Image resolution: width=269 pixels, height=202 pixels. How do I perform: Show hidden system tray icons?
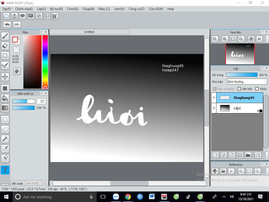coord(224,197)
